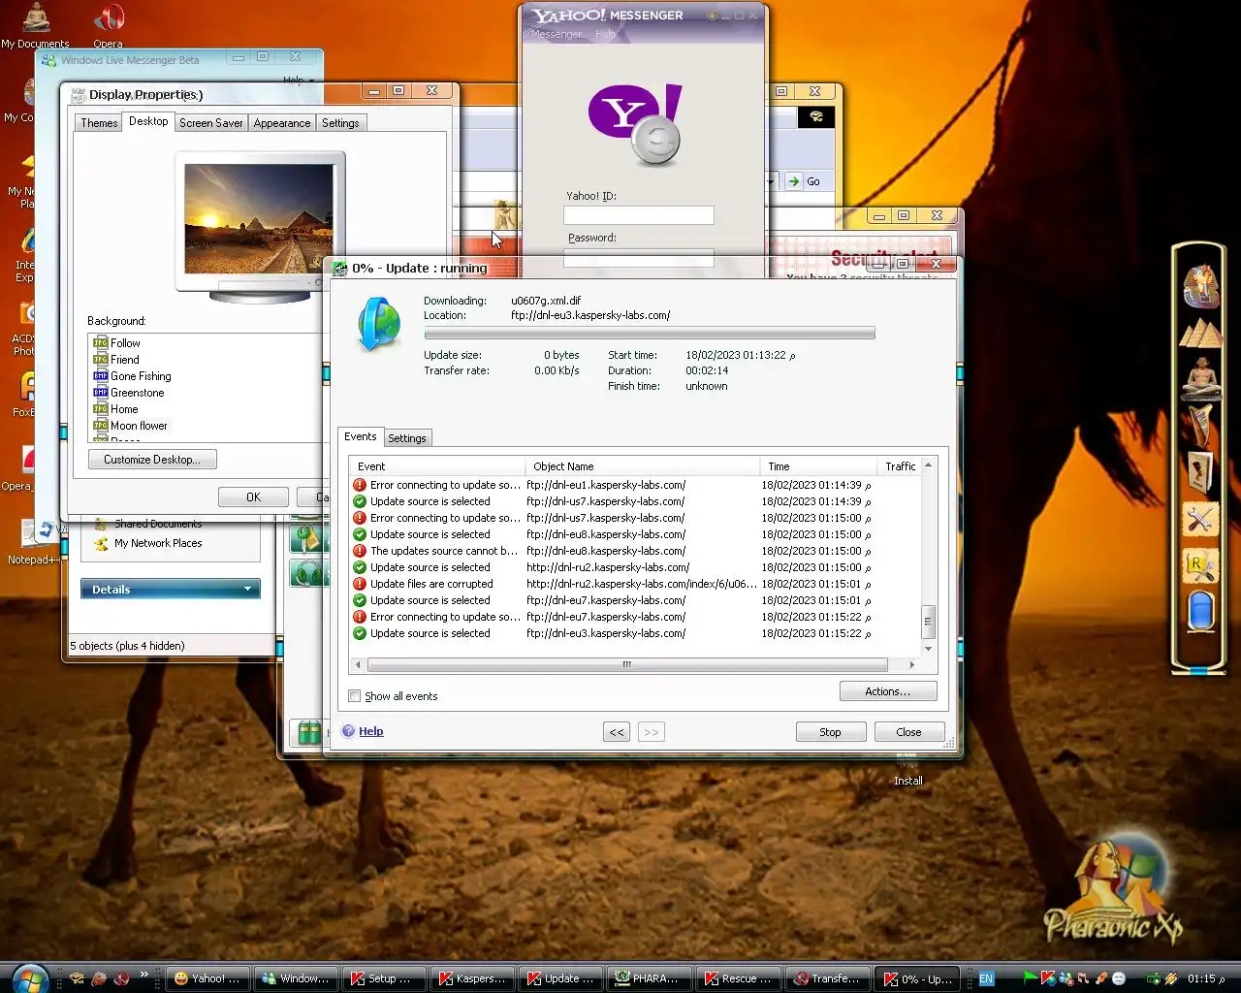Switch to Display Properties Settings tab
This screenshot has width=1241, height=993.
[x=340, y=123]
